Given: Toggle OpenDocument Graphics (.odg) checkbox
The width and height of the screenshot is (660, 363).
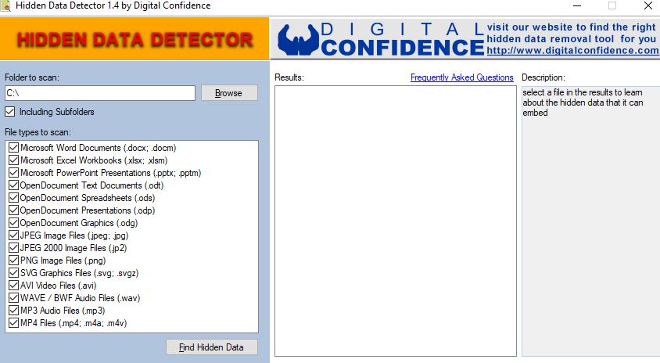Looking at the screenshot, I should 13,223.
